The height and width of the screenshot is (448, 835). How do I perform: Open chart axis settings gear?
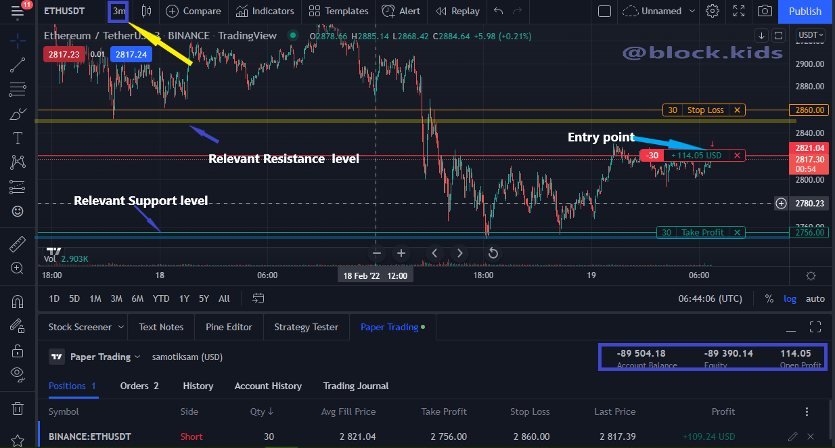[x=811, y=275]
